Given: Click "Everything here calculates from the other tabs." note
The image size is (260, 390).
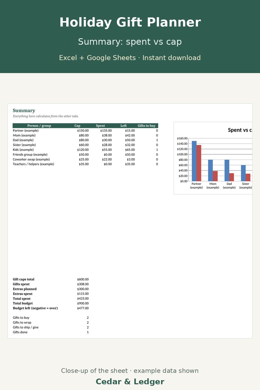Looking at the screenshot, I should click(x=46, y=116).
